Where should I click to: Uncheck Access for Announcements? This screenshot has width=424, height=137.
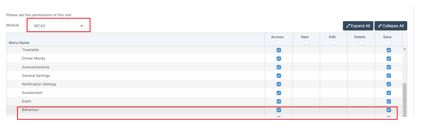(x=279, y=67)
